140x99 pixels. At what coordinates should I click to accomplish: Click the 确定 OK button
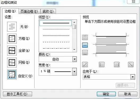[106, 94]
